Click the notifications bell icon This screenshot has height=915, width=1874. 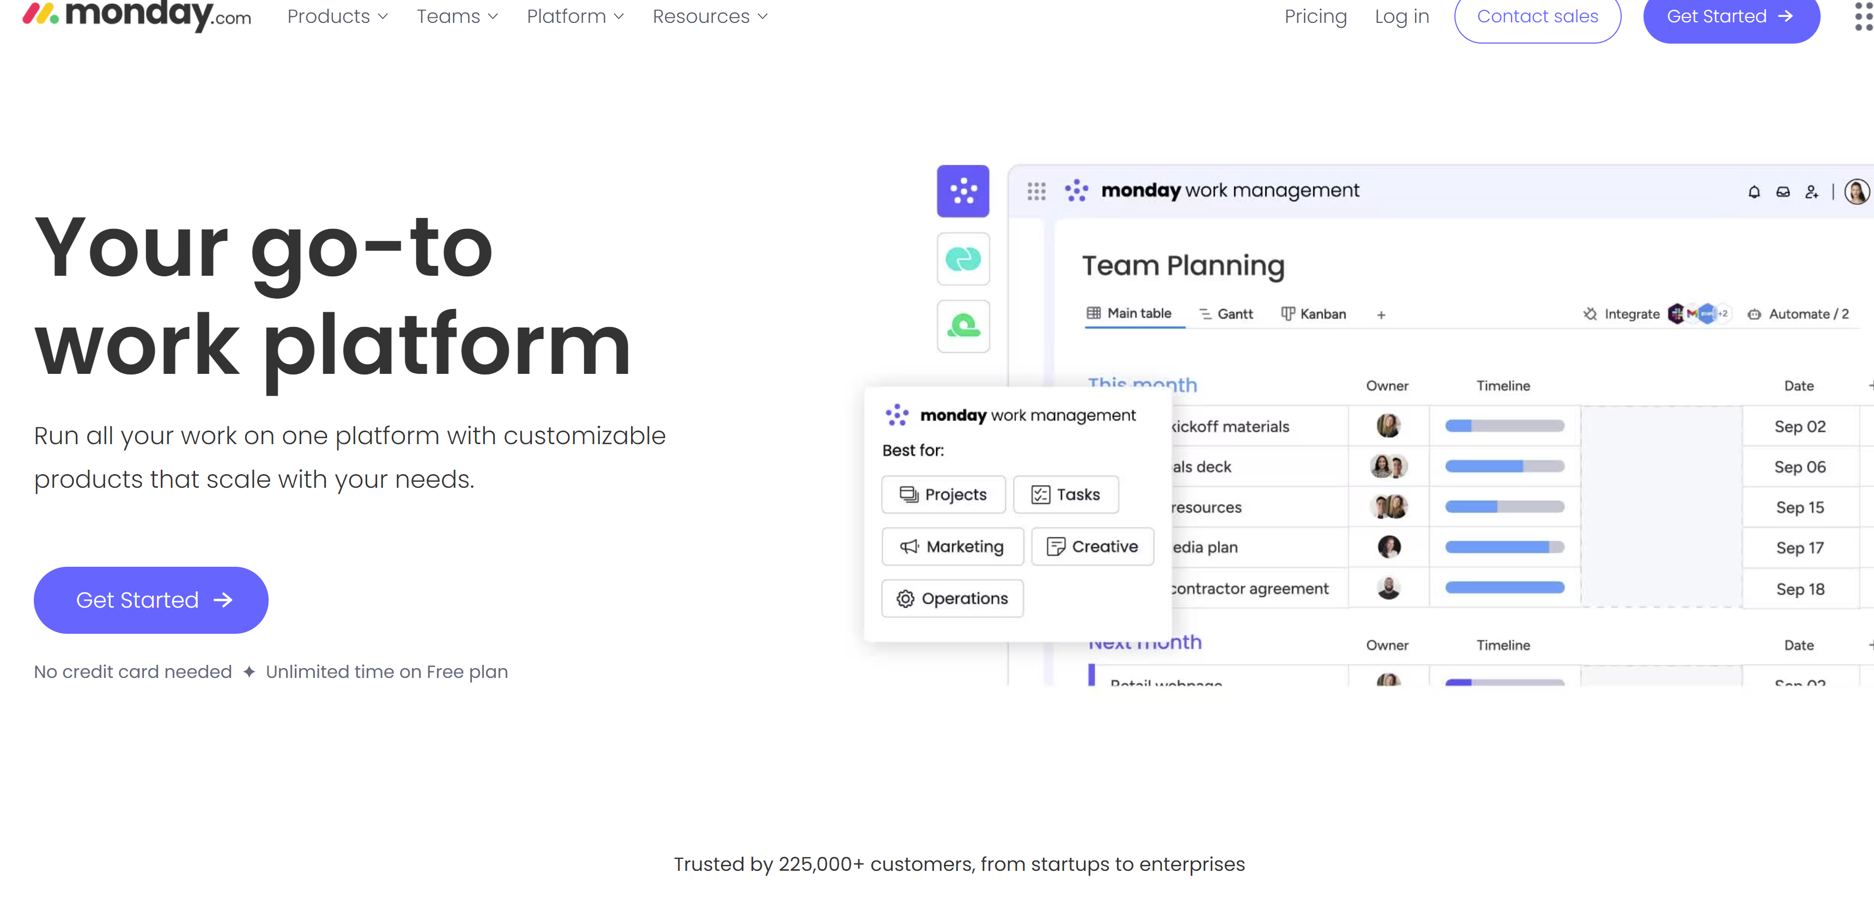pos(1754,192)
